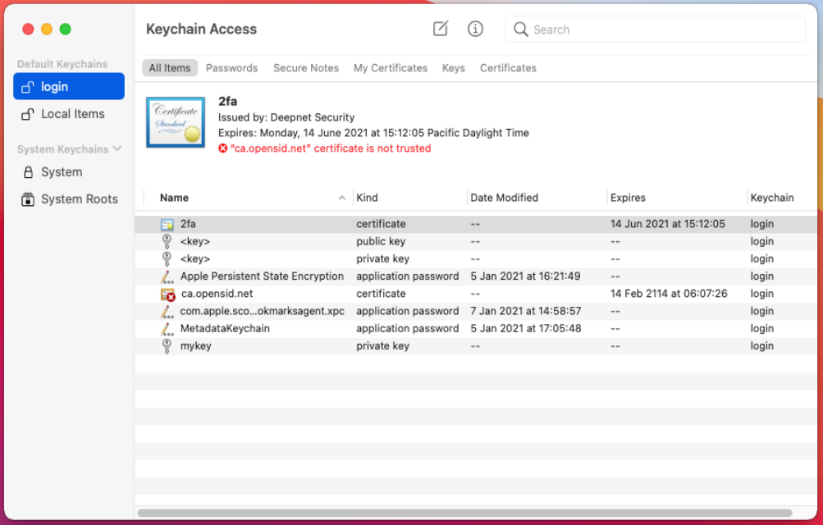The image size is (823, 525).
Task: Sort by the Expires column header
Action: (x=628, y=198)
